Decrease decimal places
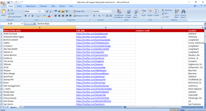This screenshot has height=111, width=206. click(110, 16)
